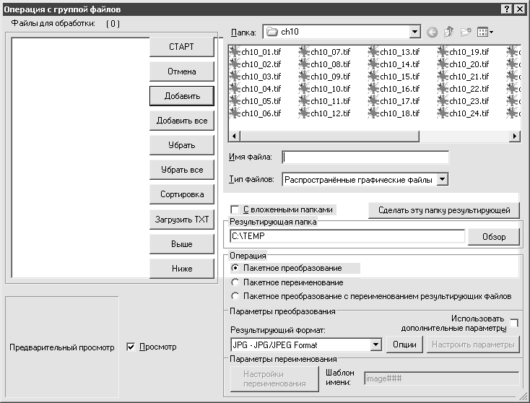Click the icon of ch10_13.tif
Image resolution: width=530 pixels, height=403 pixels.
[373, 52]
